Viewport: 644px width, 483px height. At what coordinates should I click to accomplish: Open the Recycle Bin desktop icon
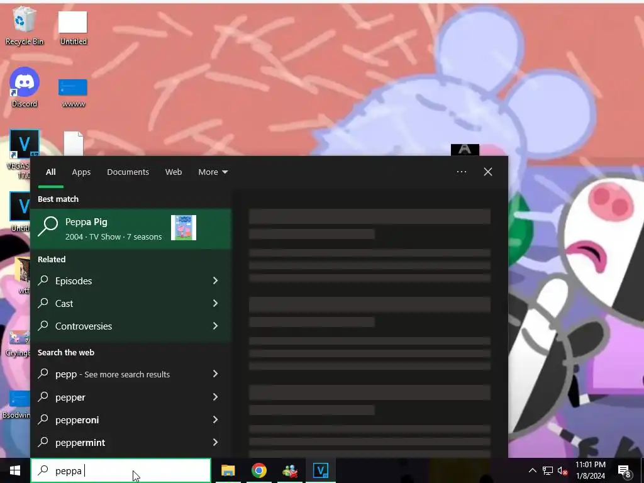25,25
